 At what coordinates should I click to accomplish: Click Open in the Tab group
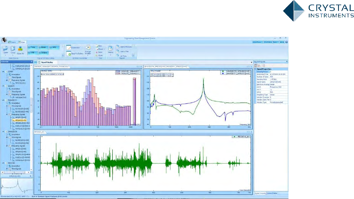click(x=99, y=55)
